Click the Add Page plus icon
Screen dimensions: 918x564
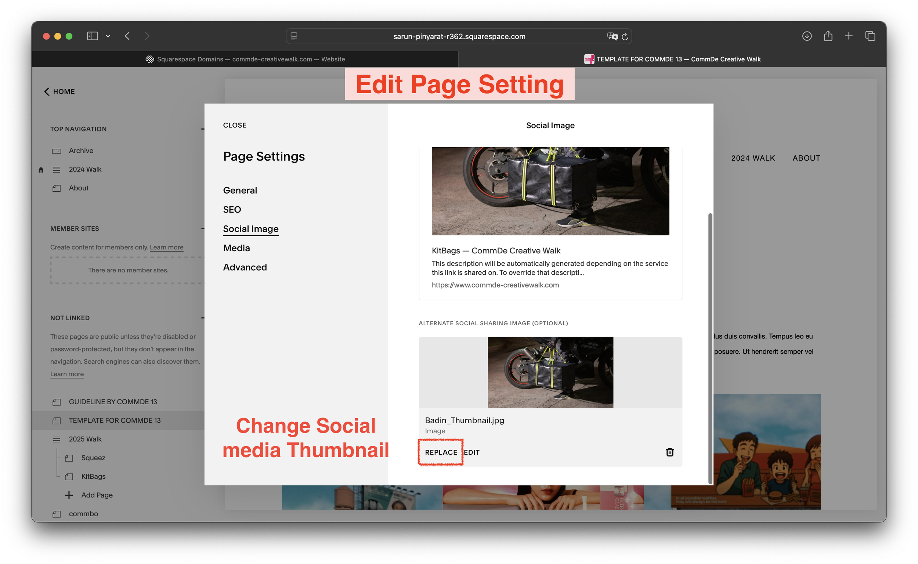point(69,495)
